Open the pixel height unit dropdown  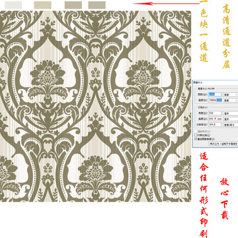pos(231,100)
